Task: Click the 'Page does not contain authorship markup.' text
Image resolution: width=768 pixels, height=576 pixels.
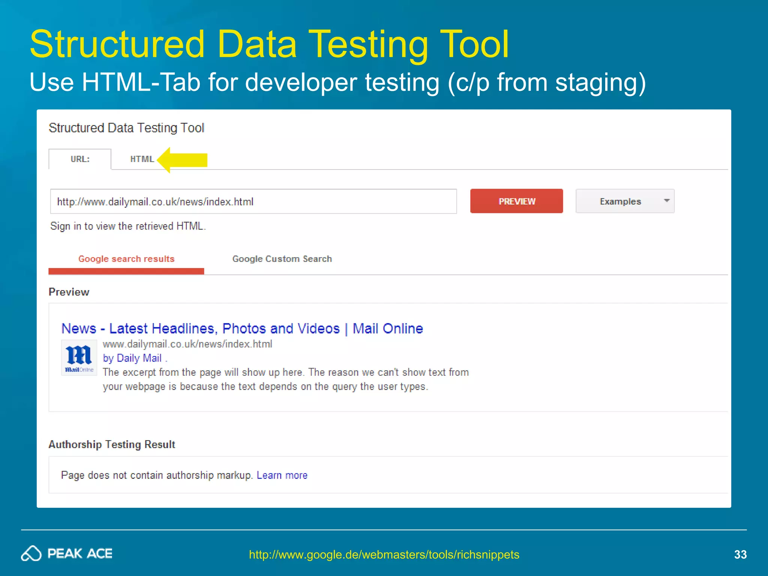Action: [x=157, y=475]
